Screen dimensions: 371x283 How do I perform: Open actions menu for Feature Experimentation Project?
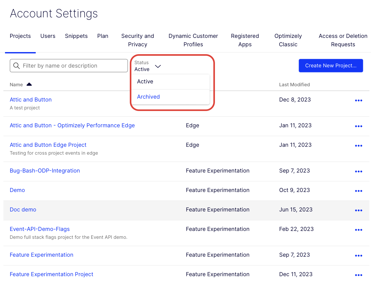pyautogui.click(x=358, y=275)
